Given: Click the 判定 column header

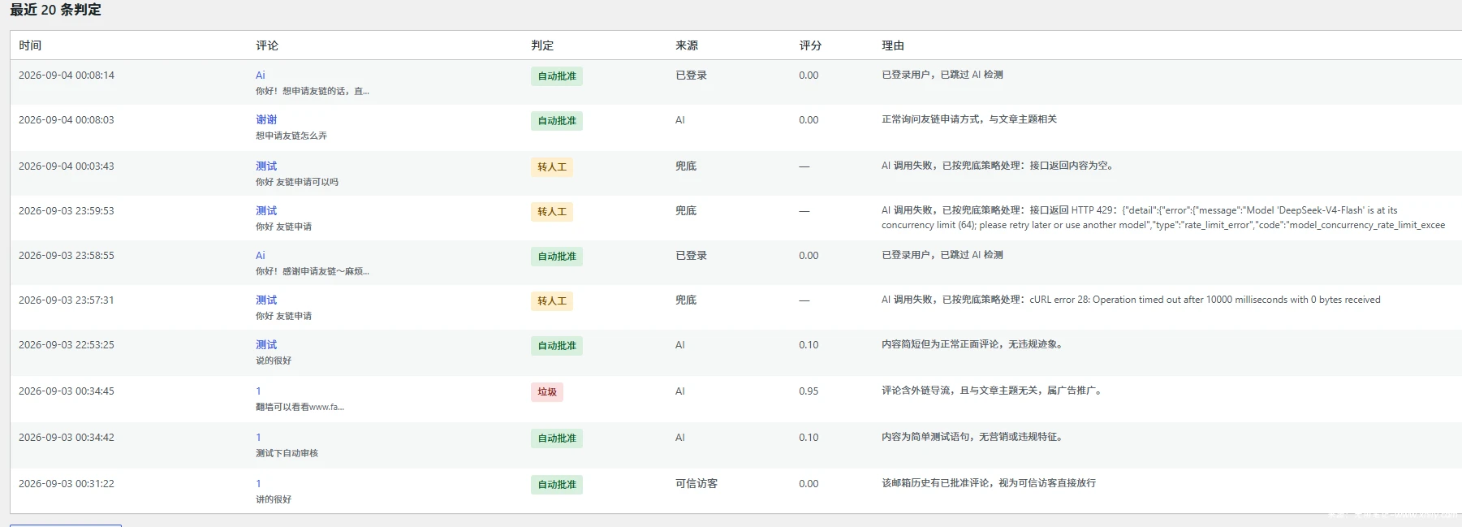Looking at the screenshot, I should (542, 45).
